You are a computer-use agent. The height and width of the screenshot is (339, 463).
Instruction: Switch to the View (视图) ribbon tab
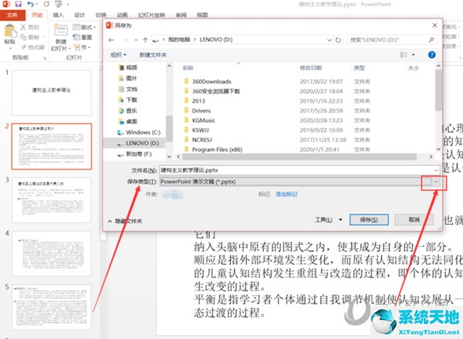202,15
